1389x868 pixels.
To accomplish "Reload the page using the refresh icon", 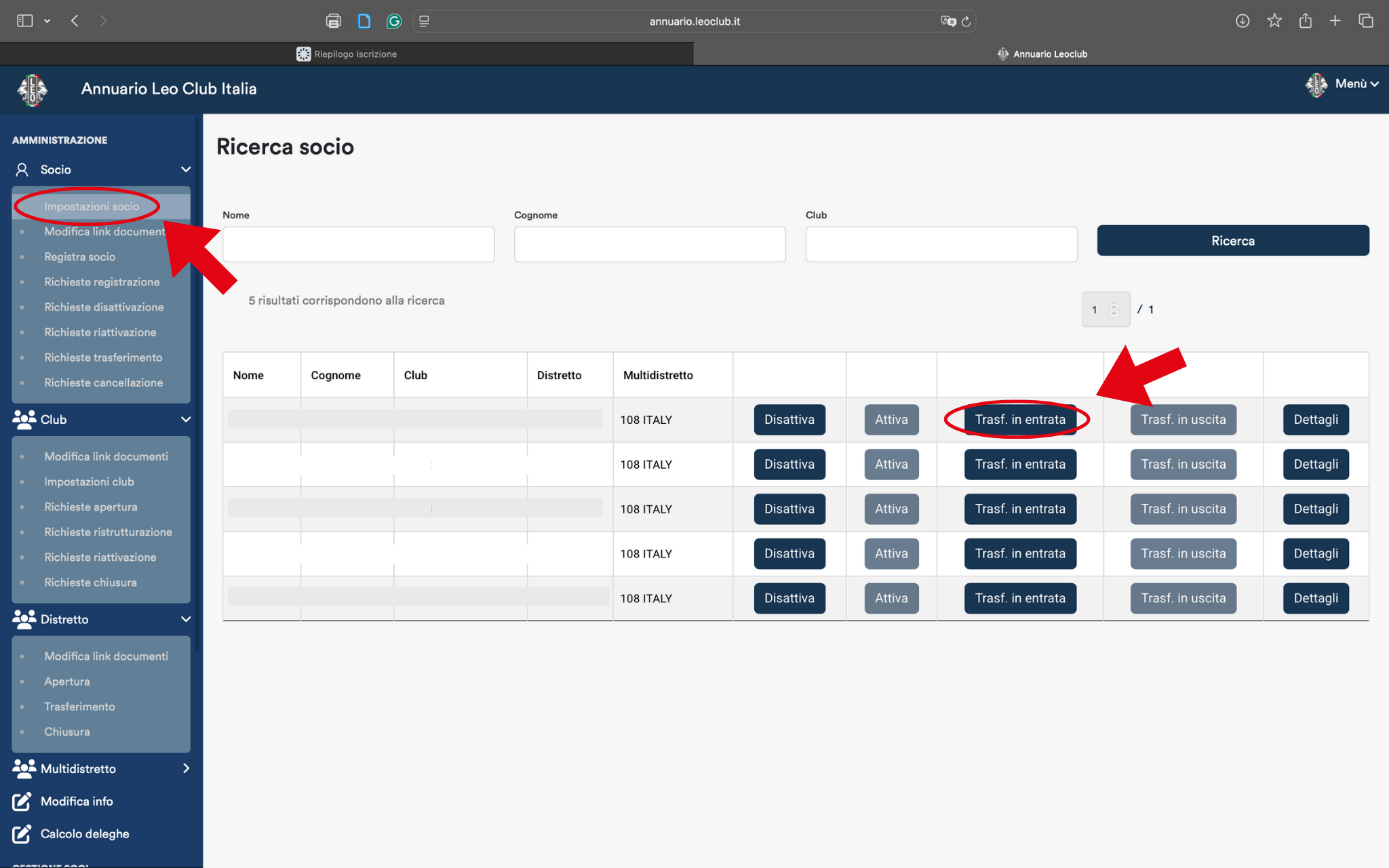I will coord(966,22).
